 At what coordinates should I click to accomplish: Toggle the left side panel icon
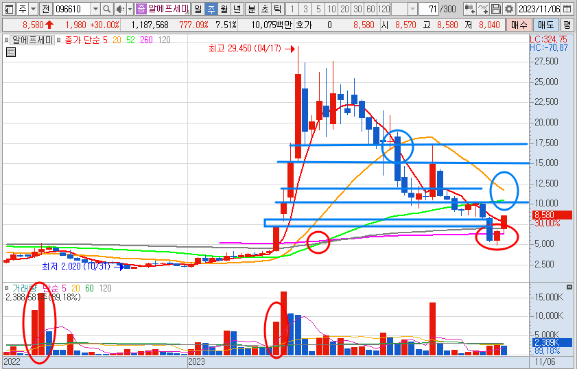point(9,9)
